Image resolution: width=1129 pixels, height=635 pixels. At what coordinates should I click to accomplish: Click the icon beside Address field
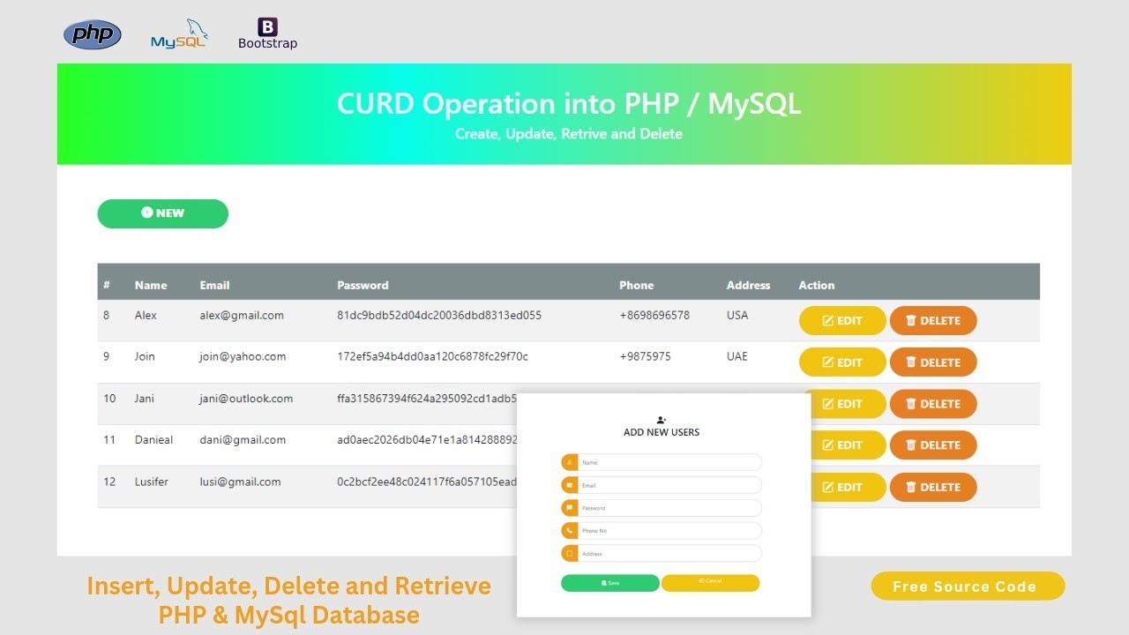[x=570, y=554]
